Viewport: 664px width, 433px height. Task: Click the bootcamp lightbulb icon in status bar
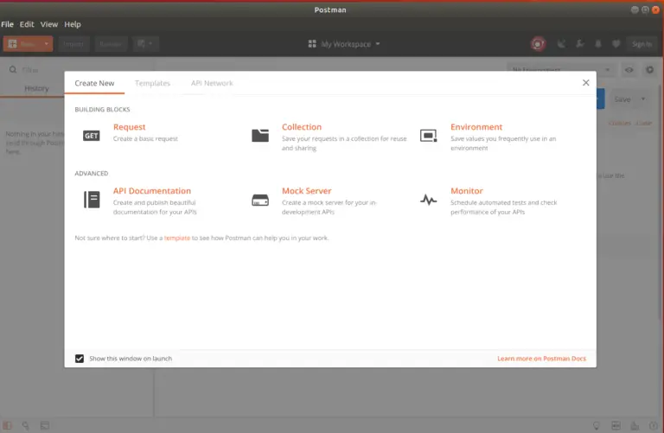point(597,425)
